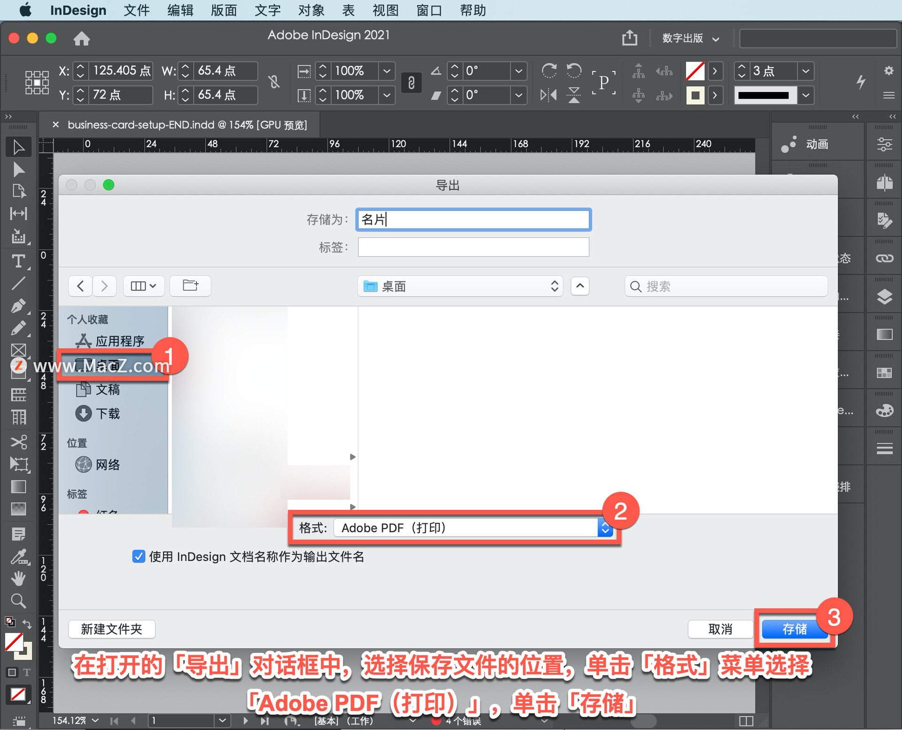Open the zoom level 154.12% dropdown
902x730 pixels.
pyautogui.click(x=95, y=720)
